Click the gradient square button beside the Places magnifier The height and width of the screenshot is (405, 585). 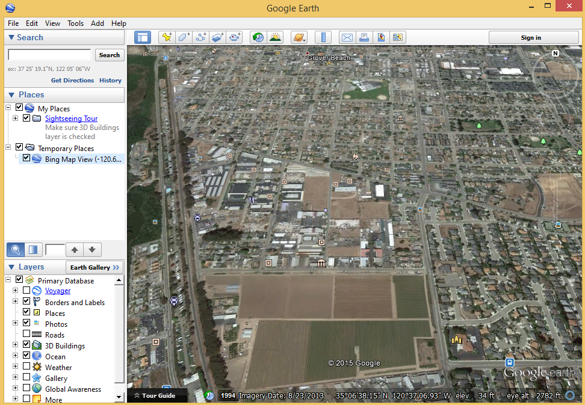click(x=33, y=250)
